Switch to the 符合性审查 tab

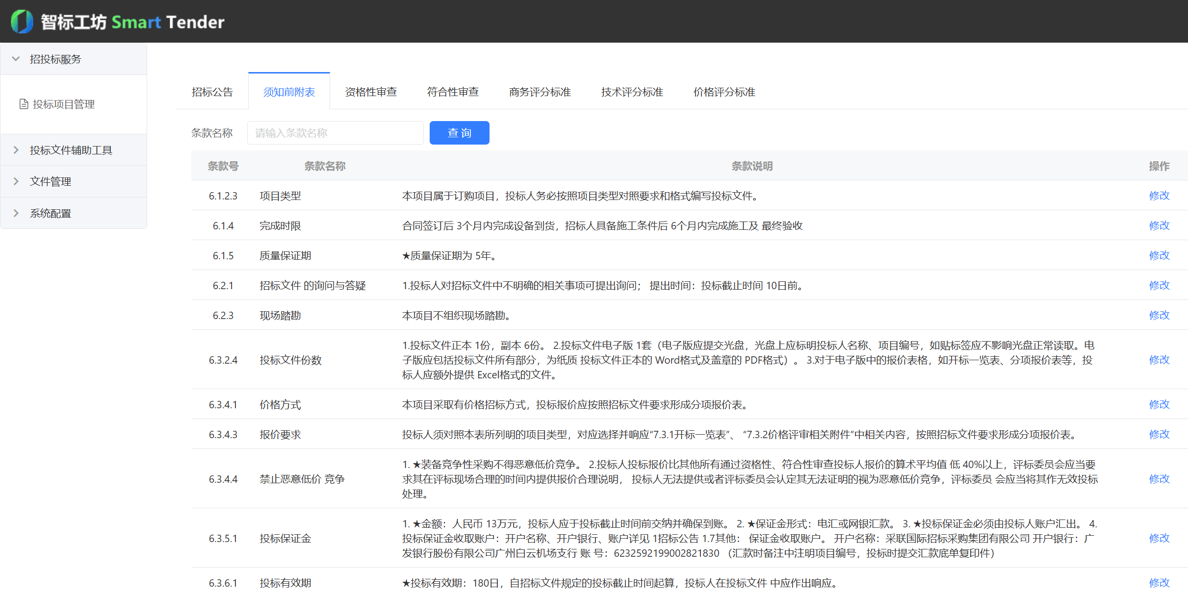[453, 92]
